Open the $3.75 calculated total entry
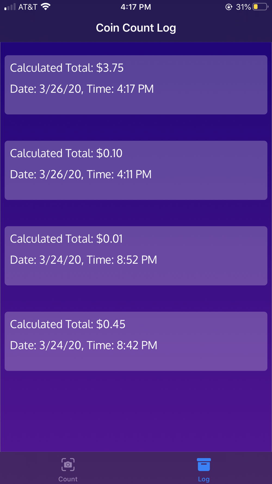This screenshot has height=484, width=272. tap(136, 85)
